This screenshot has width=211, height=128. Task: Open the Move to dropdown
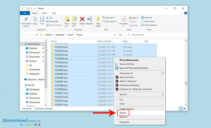67,21
